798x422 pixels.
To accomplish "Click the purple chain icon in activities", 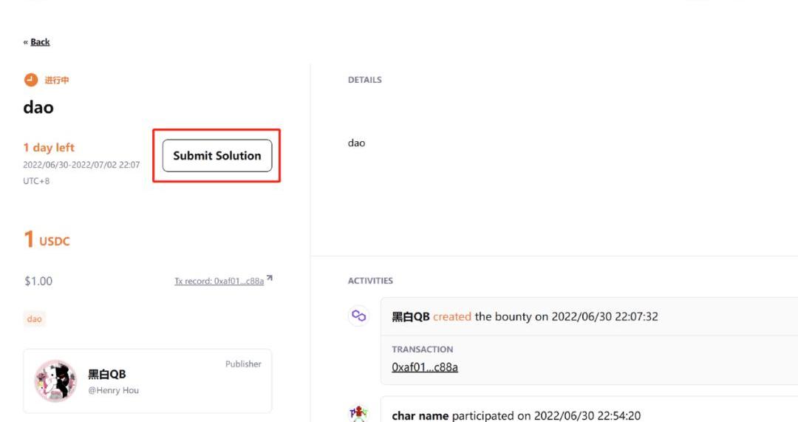I will point(358,316).
